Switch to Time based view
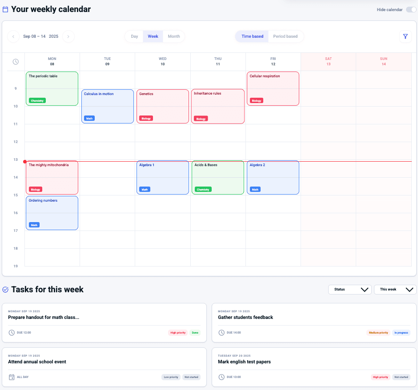 (x=252, y=36)
